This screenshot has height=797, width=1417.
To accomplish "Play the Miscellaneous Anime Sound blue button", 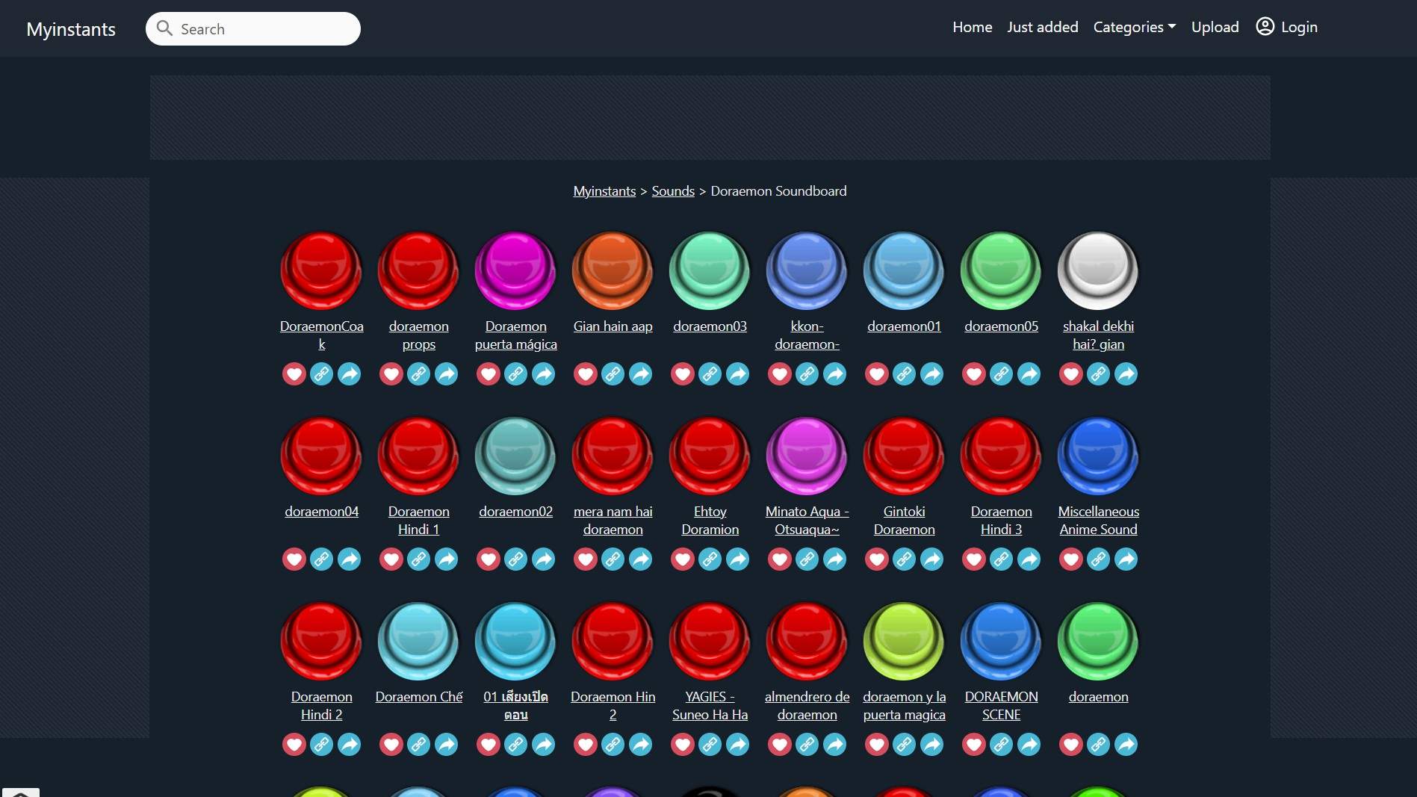I will (1098, 456).
